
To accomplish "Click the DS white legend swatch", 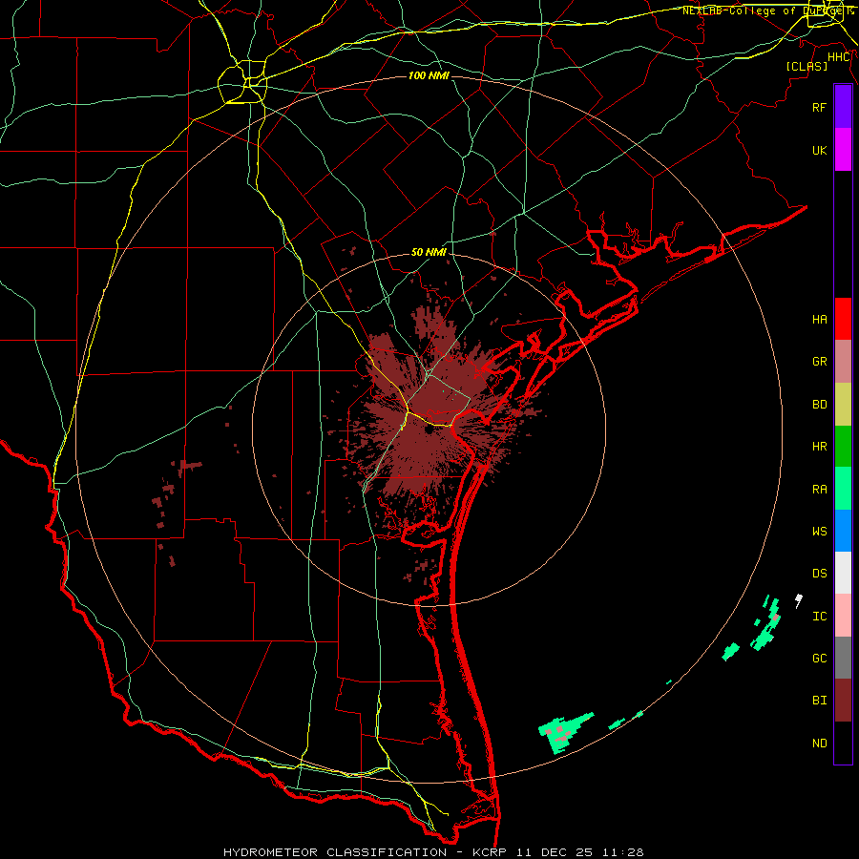I will coord(843,573).
